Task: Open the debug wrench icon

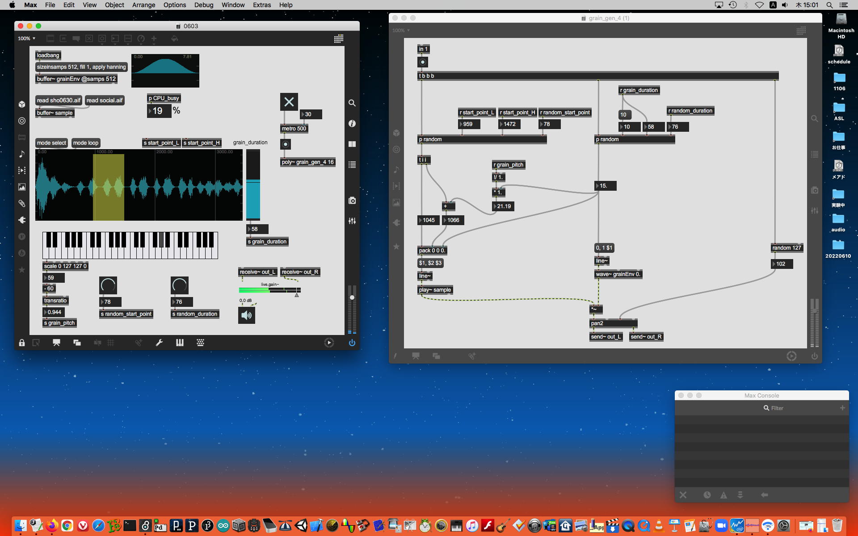Action: tap(159, 343)
